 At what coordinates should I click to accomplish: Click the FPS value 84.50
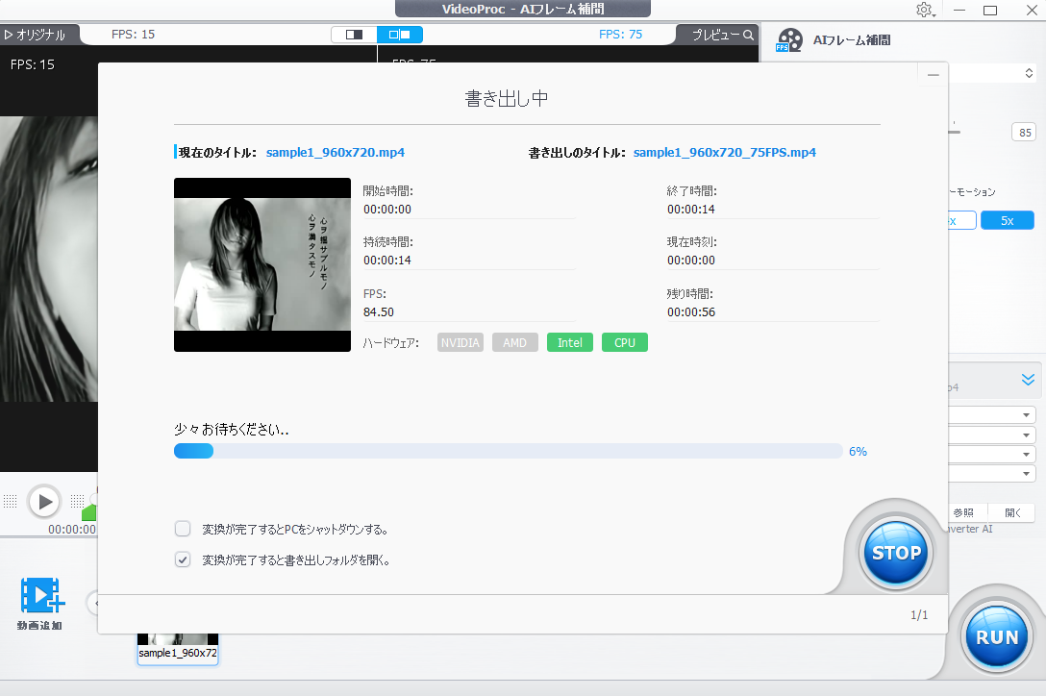click(378, 311)
